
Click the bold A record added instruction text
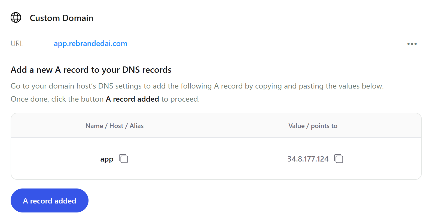coord(132,99)
